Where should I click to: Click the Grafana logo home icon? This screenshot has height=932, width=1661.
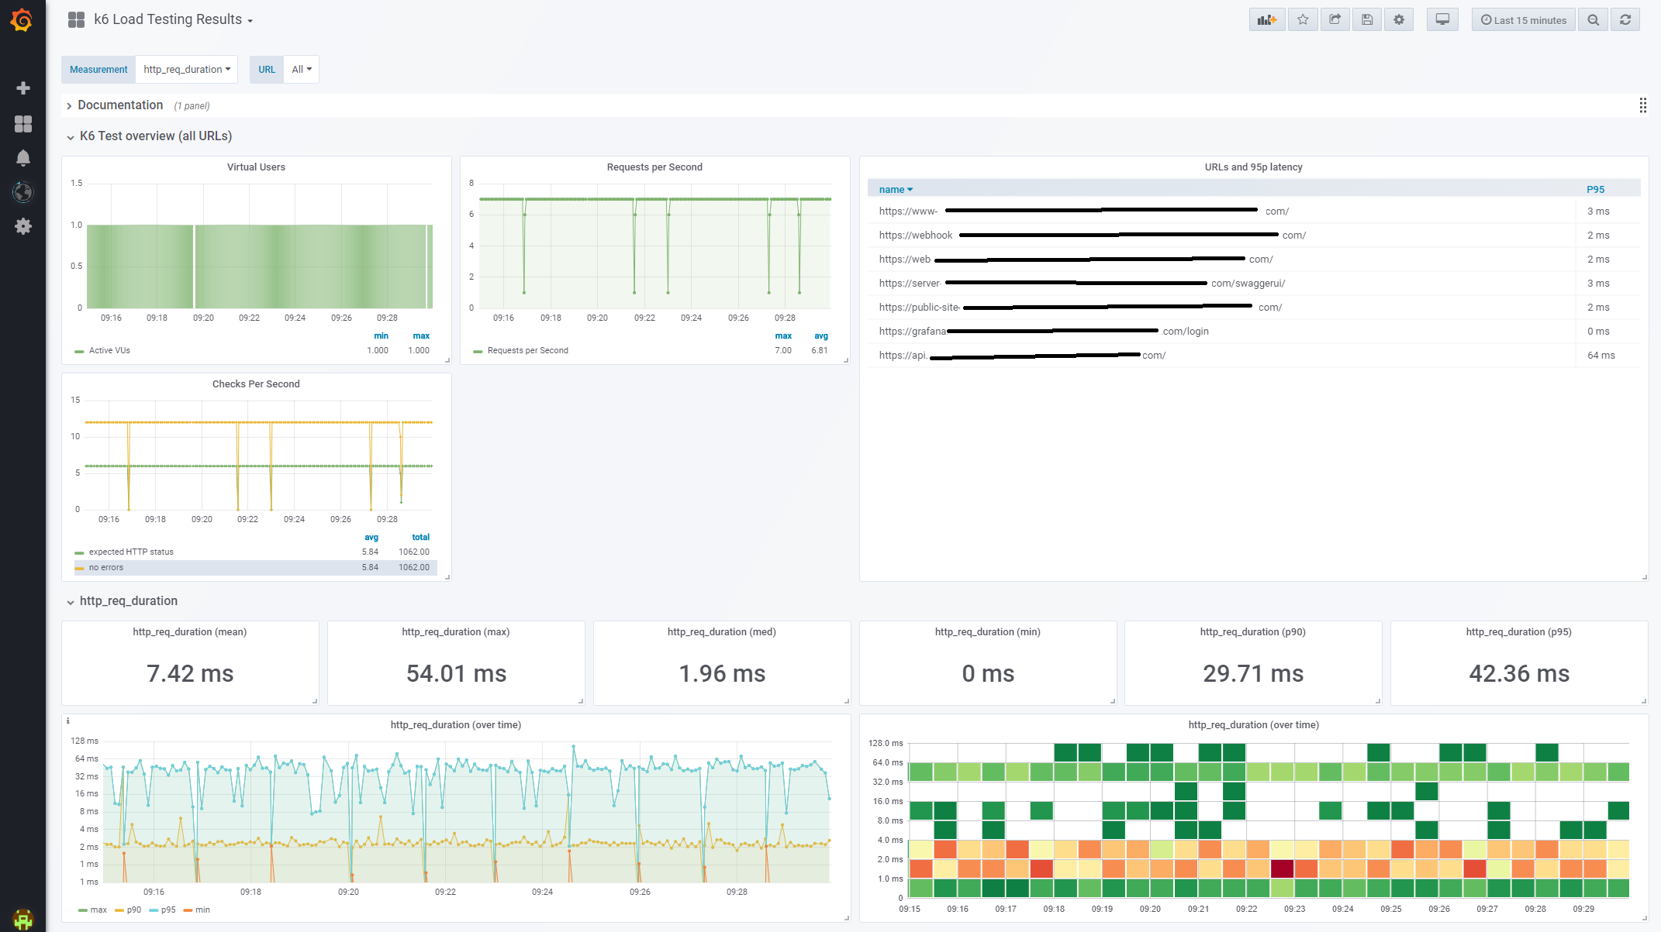click(22, 20)
